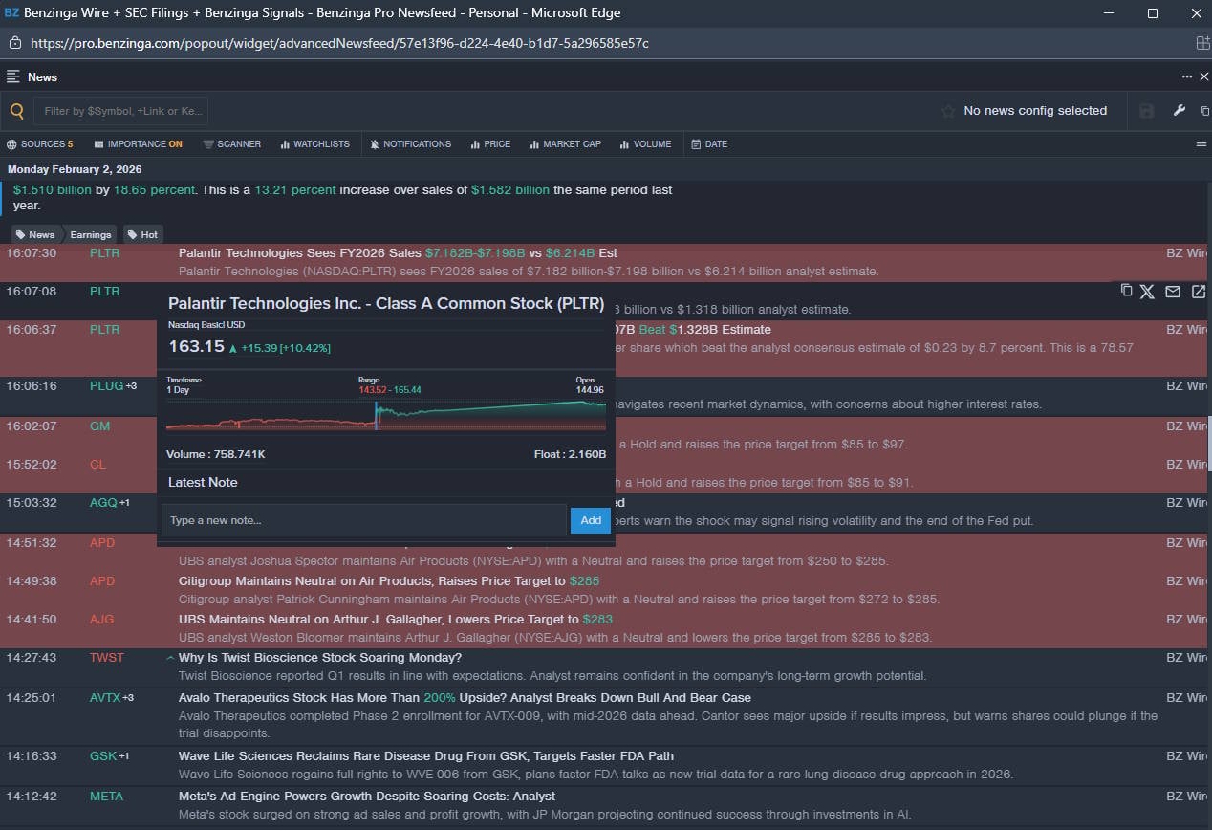Open the Watchlists filter

(314, 144)
